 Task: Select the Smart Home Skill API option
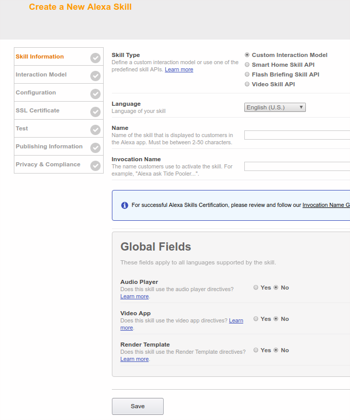pyautogui.click(x=247, y=65)
